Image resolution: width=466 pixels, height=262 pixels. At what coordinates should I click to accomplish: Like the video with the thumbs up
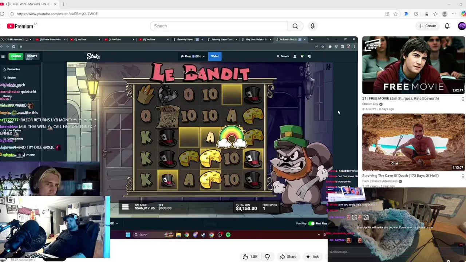coord(250,257)
